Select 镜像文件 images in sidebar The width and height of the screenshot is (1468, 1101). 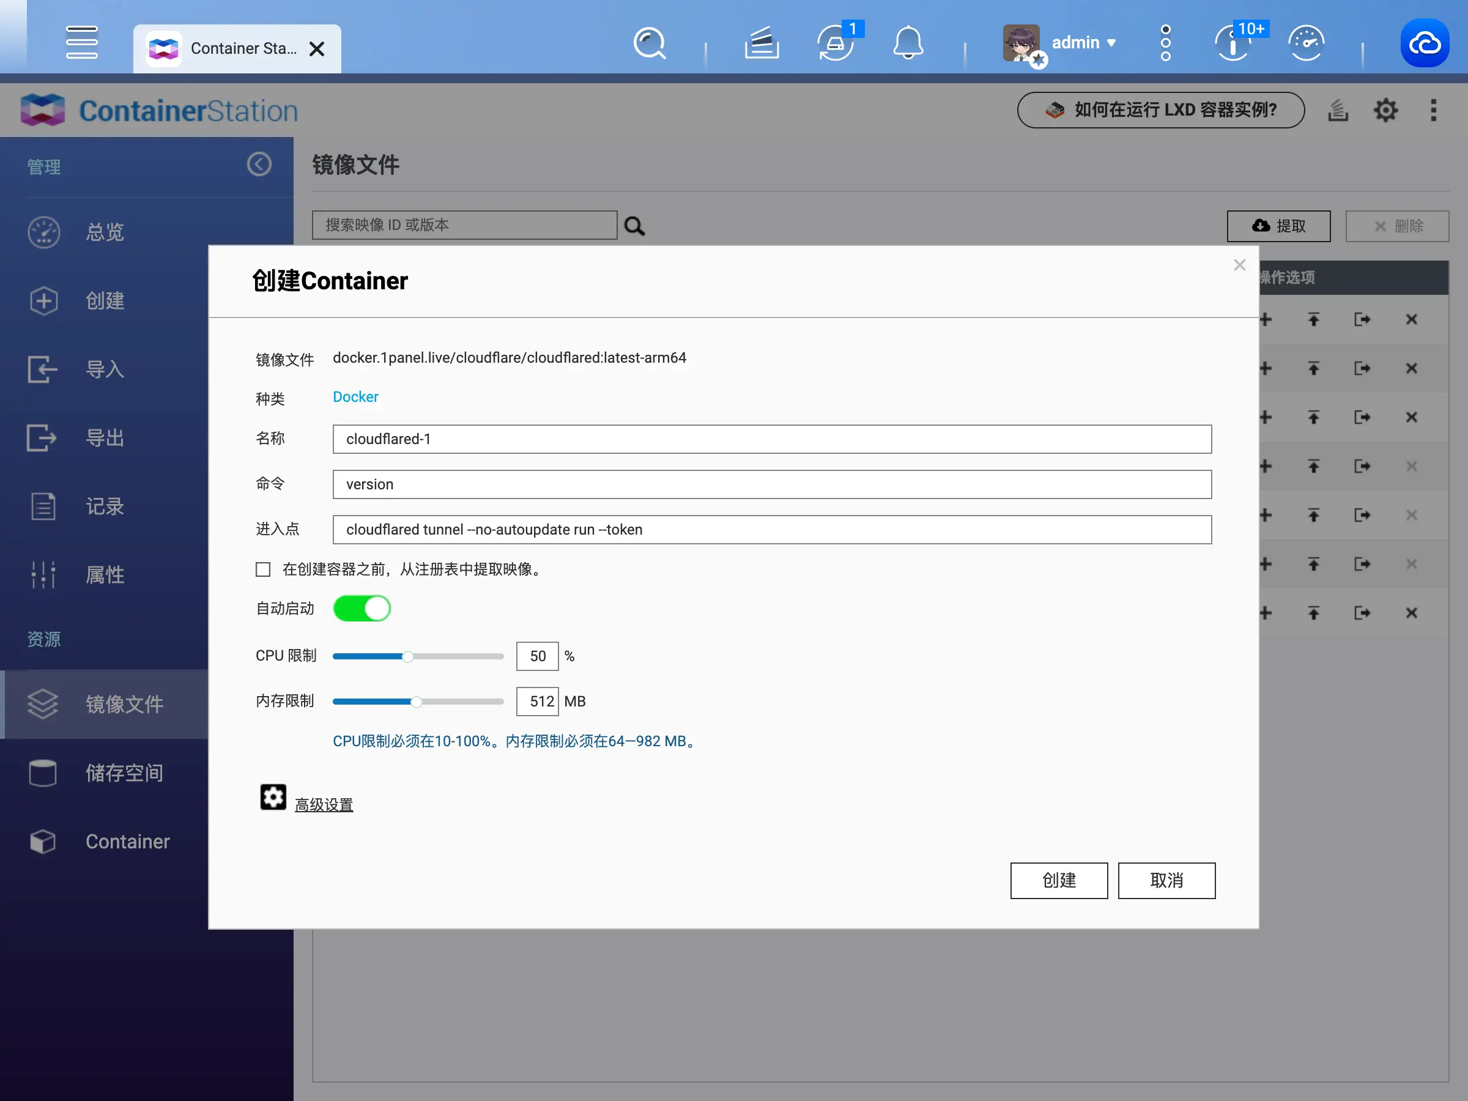pyautogui.click(x=104, y=704)
